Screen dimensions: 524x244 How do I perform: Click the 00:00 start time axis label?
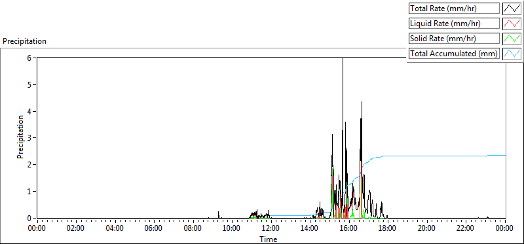point(37,228)
